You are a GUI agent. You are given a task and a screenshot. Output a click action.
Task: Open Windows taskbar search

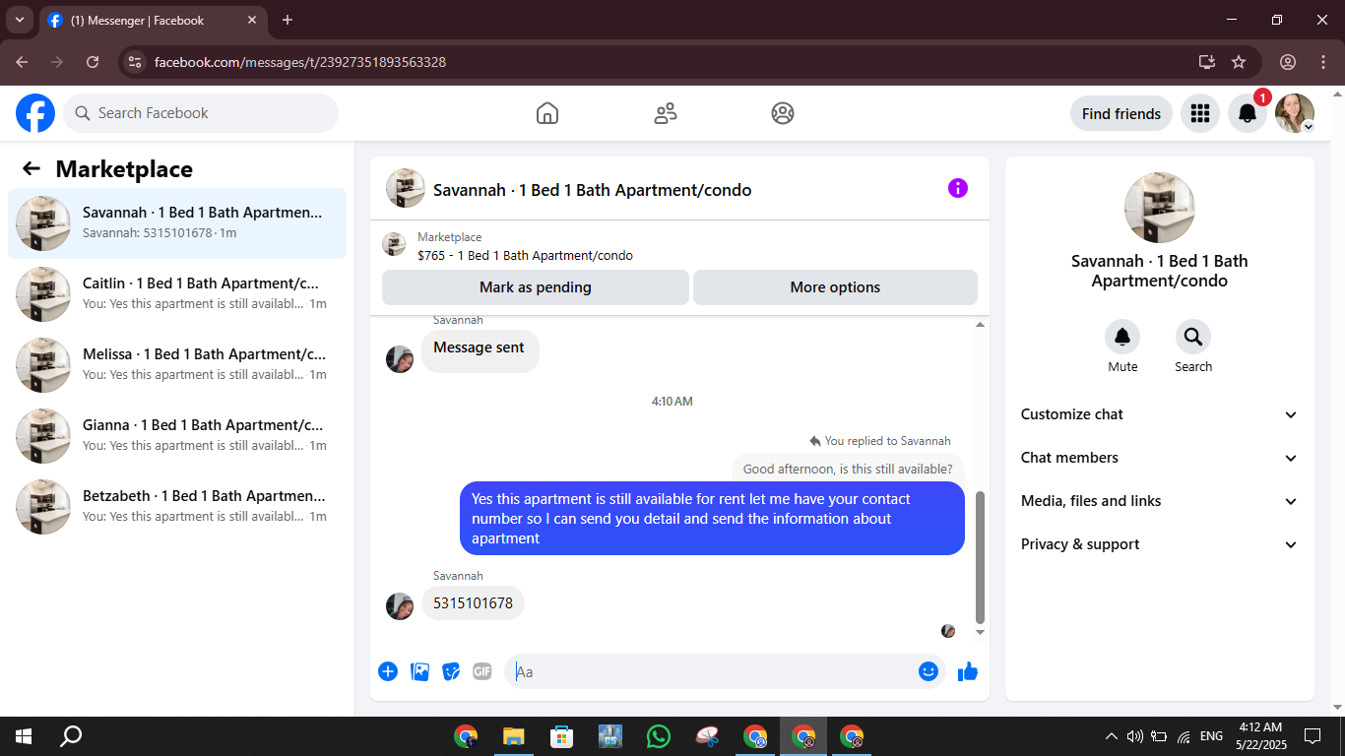[x=71, y=736]
